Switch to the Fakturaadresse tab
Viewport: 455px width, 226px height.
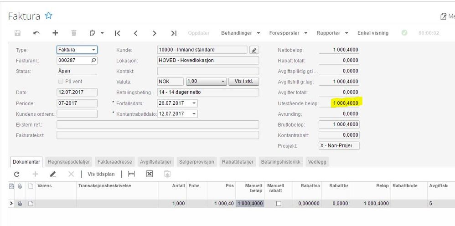[115, 162]
